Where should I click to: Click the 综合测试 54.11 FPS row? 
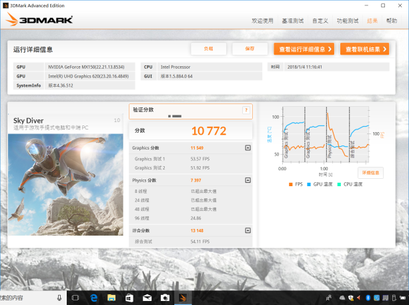(191, 242)
